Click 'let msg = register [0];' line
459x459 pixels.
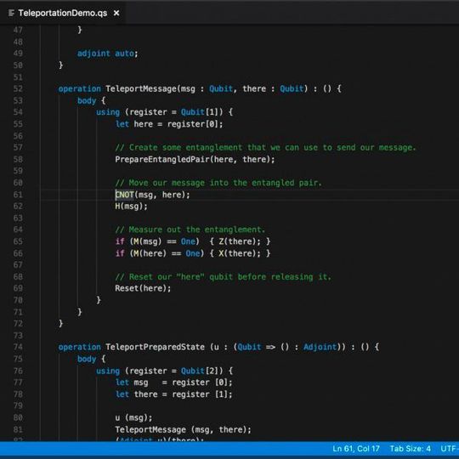pyautogui.click(x=174, y=382)
